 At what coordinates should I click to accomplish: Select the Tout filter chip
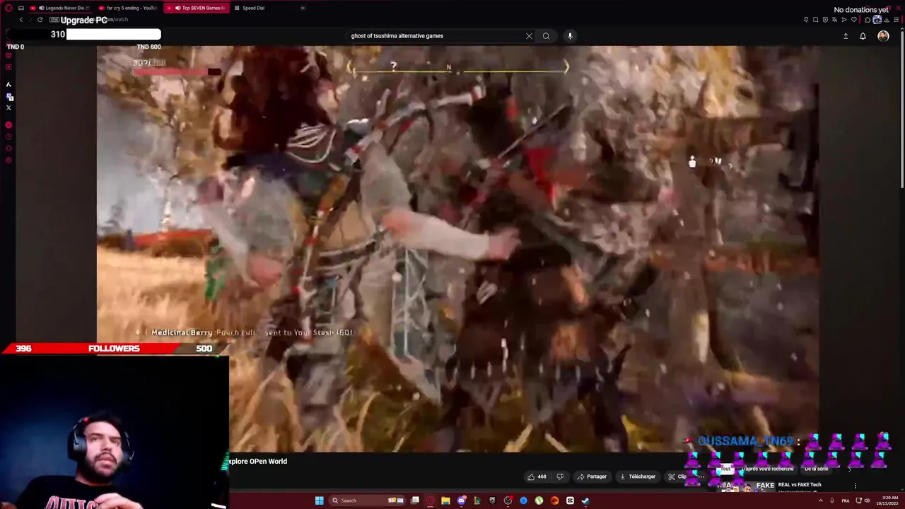(725, 469)
